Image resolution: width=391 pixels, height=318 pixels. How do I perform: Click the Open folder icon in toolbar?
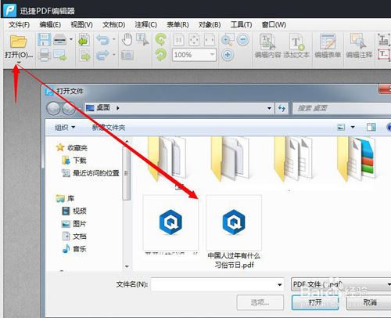point(18,42)
